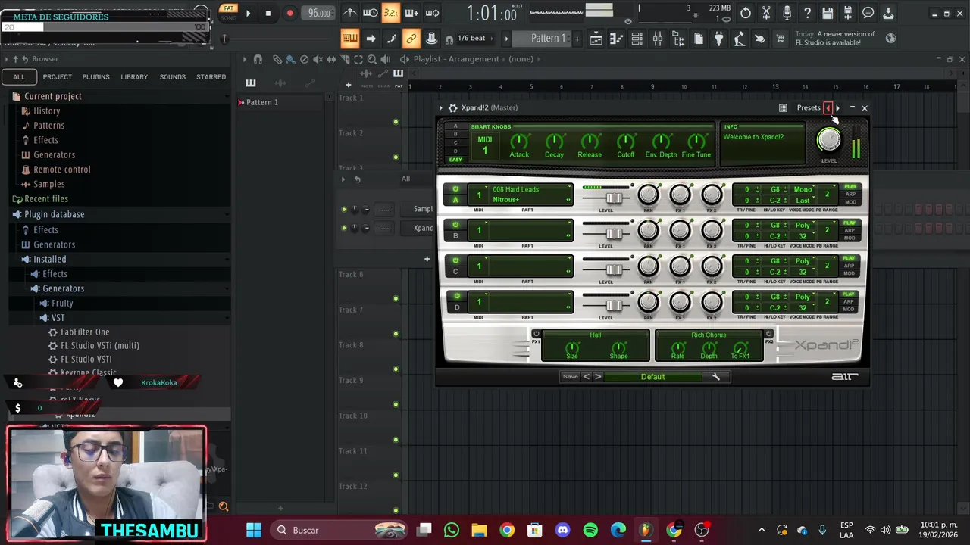The image size is (970, 545).
Task: Open Spotify from the Windows taskbar
Action: tap(590, 530)
